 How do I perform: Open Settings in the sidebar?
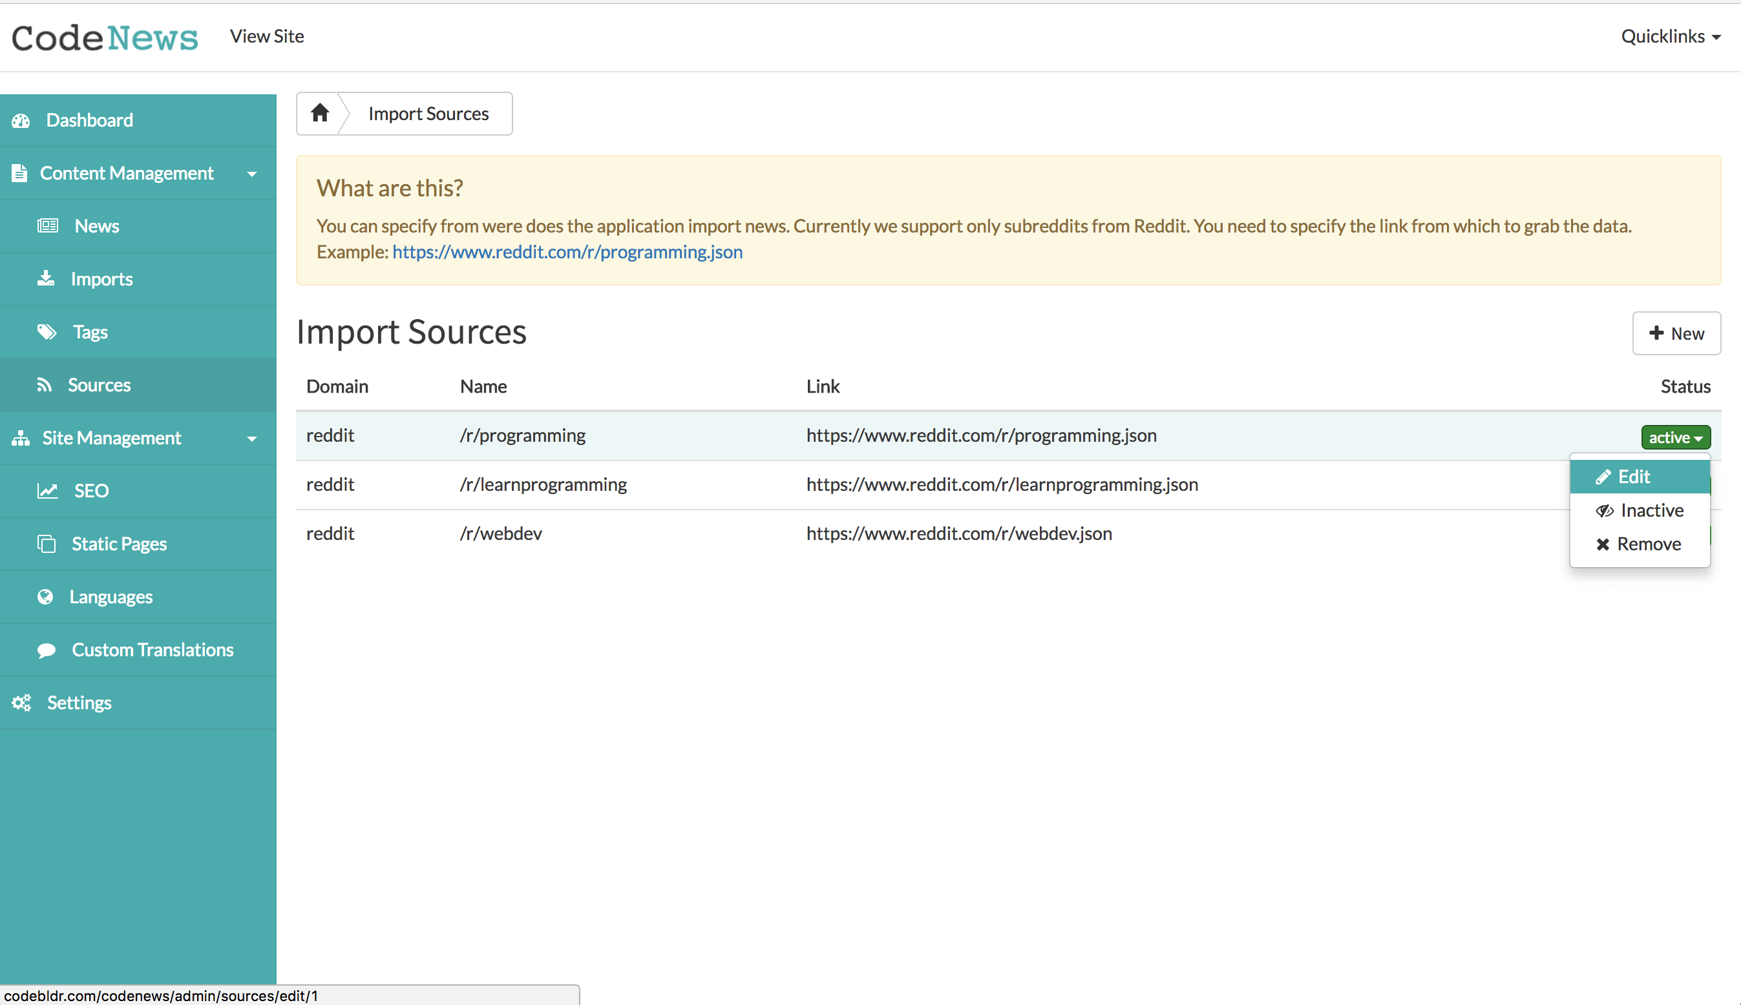click(79, 703)
